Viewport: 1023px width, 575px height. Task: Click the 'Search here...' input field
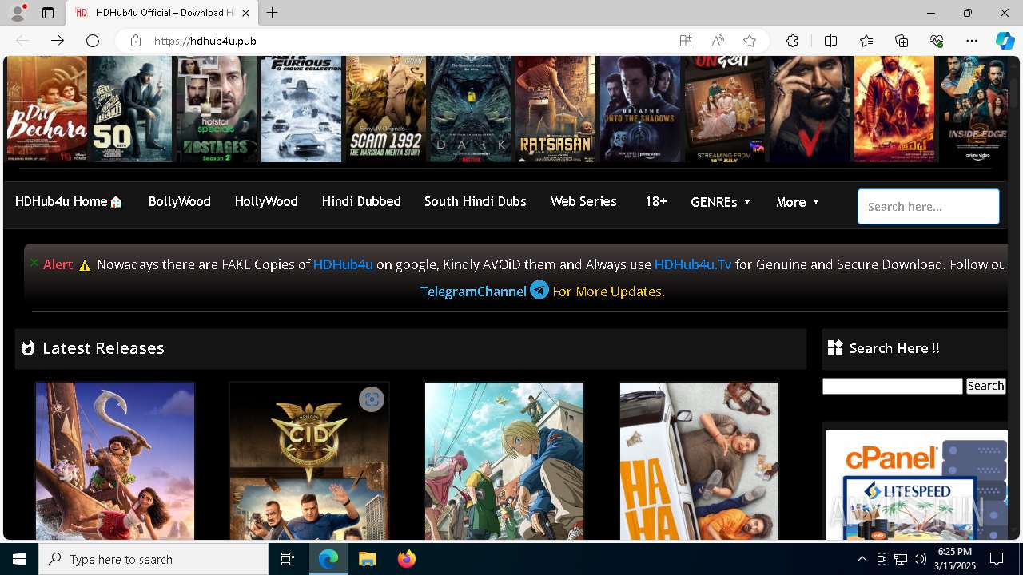(929, 207)
